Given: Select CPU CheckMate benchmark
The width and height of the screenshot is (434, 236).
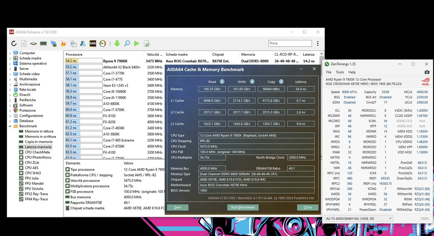Looking at the screenshot, I should click(37, 152).
